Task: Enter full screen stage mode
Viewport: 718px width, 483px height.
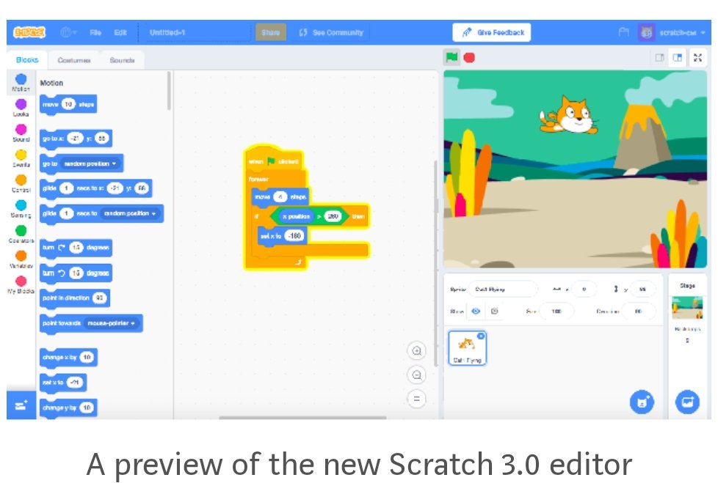Action: coord(697,58)
